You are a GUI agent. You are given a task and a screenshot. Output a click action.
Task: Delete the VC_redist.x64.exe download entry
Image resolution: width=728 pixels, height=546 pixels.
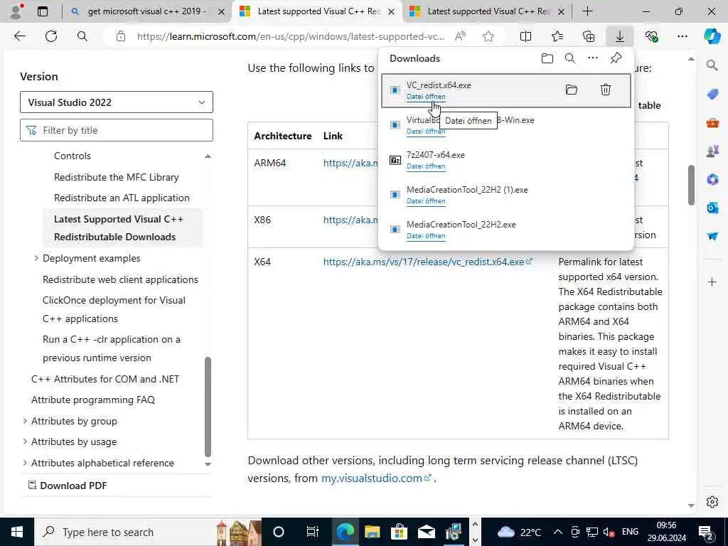click(606, 90)
